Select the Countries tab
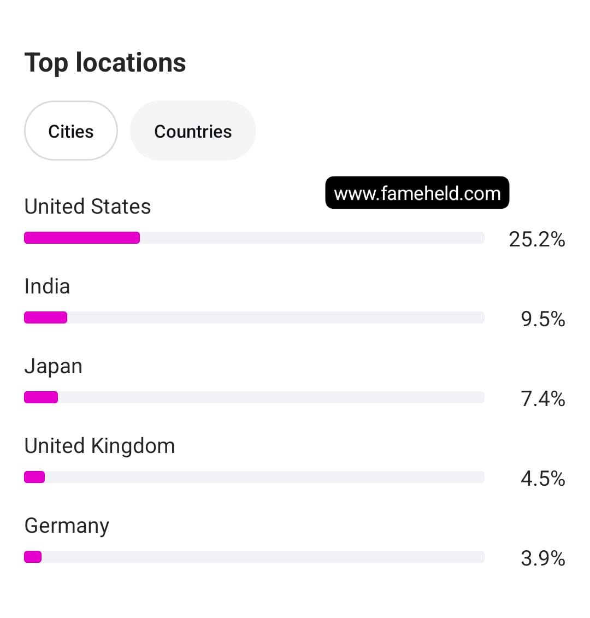This screenshot has height=618, width=590. coord(193,131)
